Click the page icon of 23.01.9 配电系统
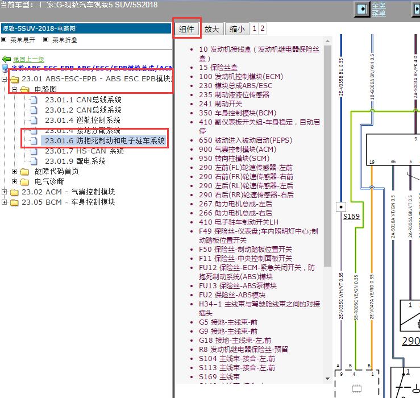 tap(34, 161)
